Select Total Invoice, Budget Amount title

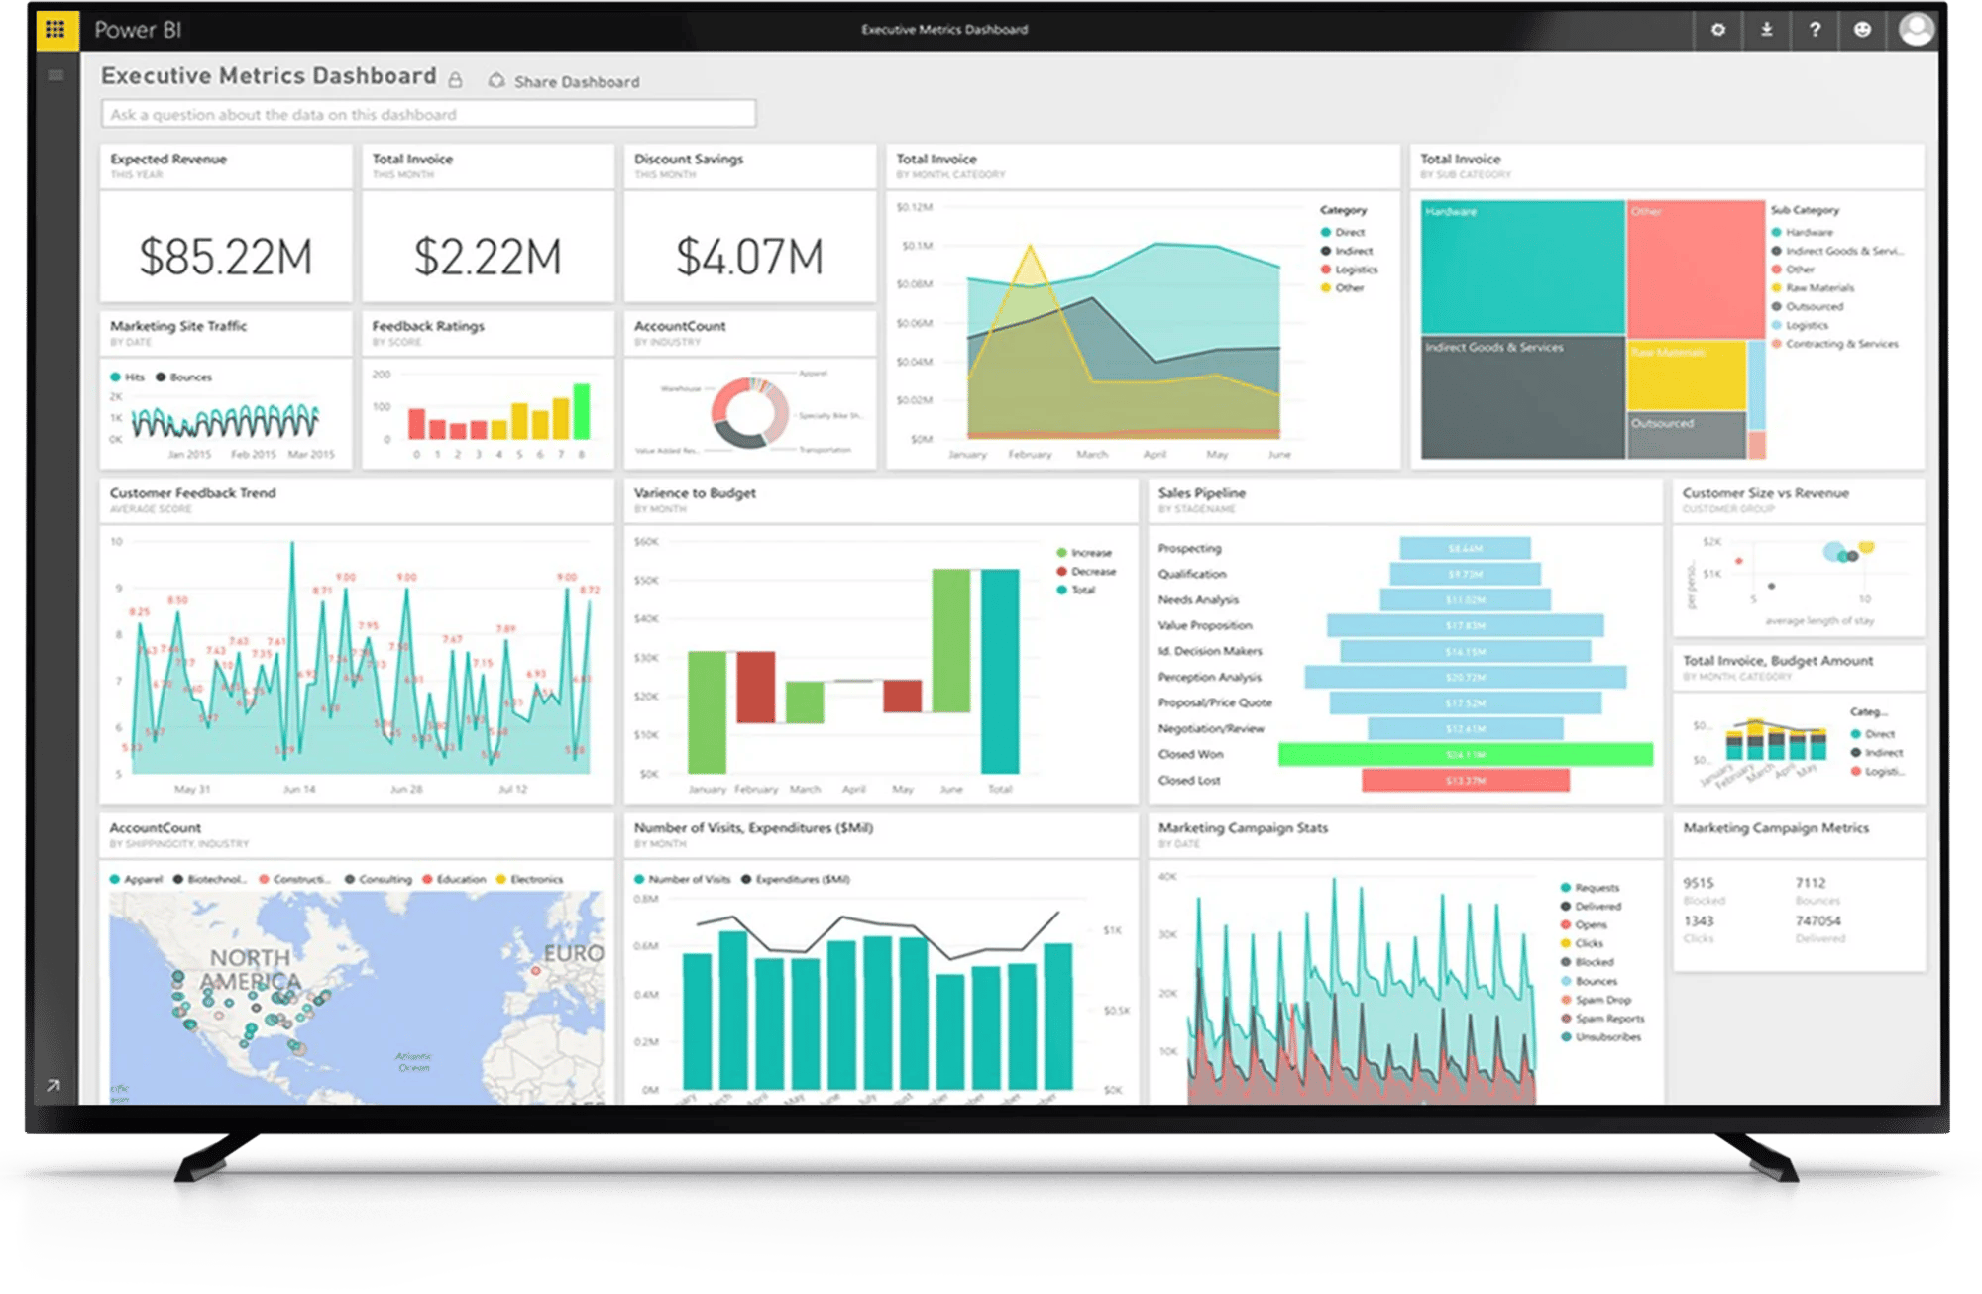tap(1778, 661)
